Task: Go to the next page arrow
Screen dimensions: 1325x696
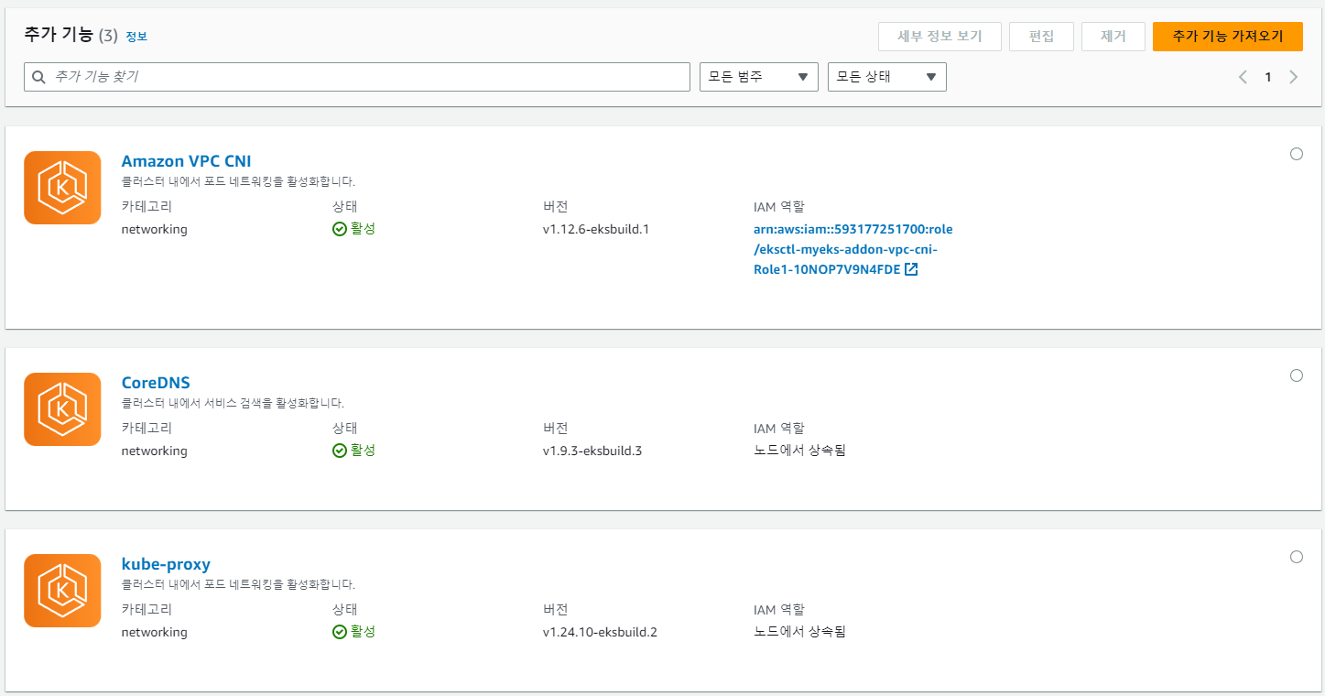Action: (x=1294, y=77)
